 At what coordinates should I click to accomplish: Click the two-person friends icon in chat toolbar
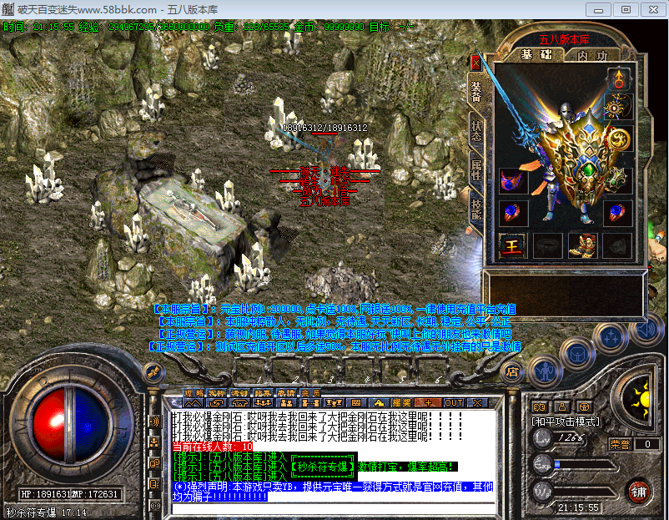[286, 403]
